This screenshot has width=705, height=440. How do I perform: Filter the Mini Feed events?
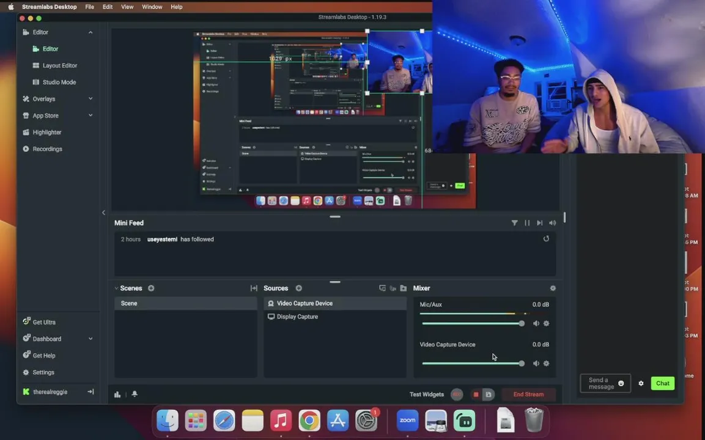[514, 223]
